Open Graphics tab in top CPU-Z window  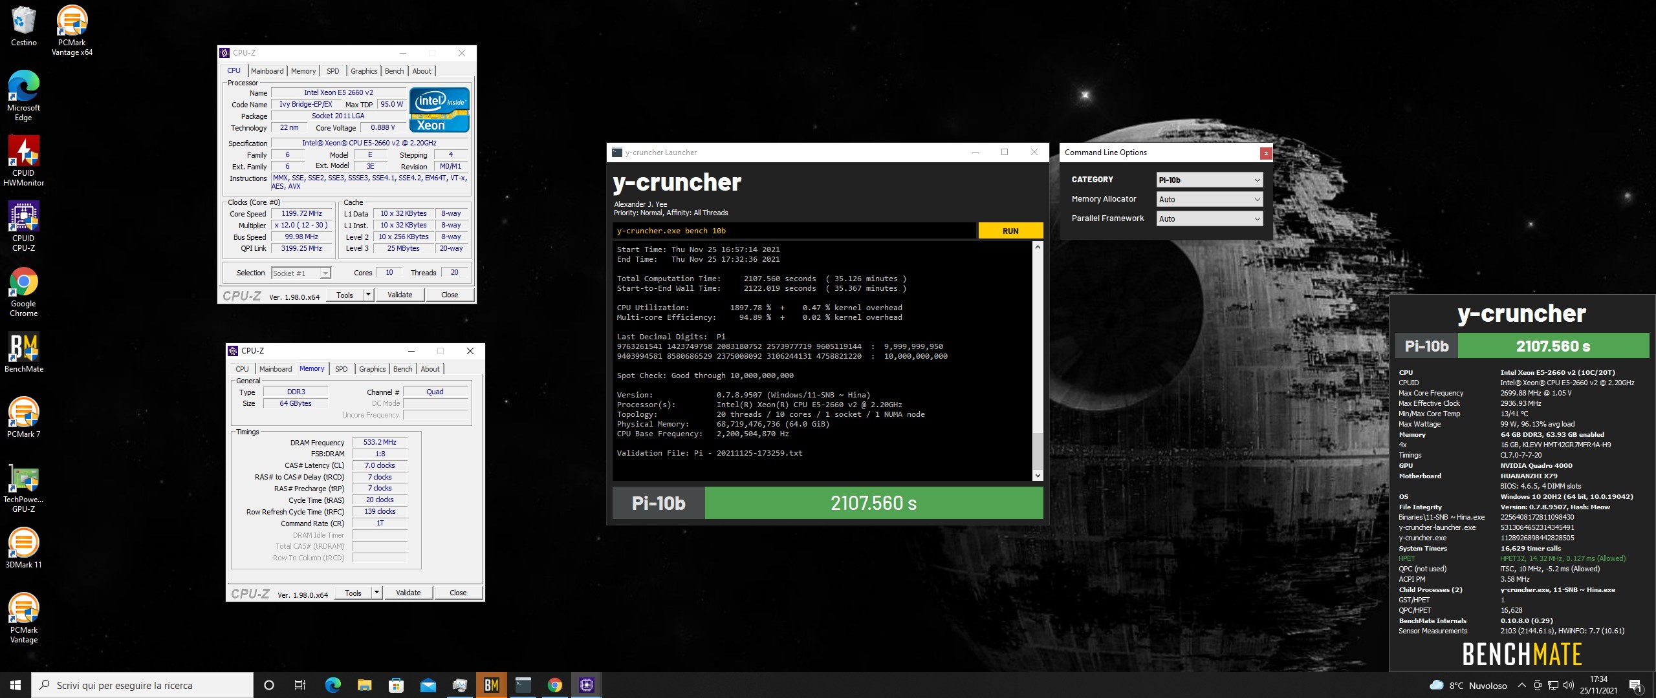[x=364, y=71]
